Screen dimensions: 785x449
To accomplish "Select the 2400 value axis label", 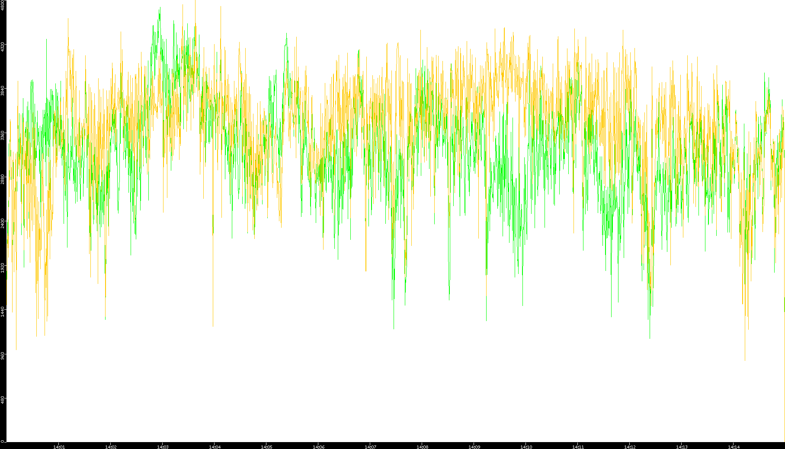I will tap(3, 223).
